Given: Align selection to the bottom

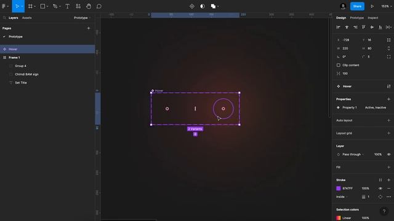Looking at the screenshot, I should (x=380, y=27).
